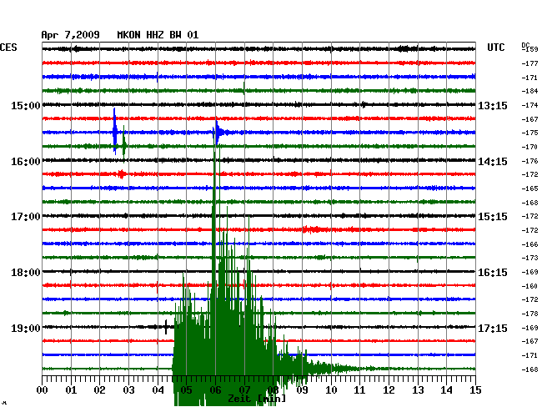Click the 'Zeit [min]' axis title
Viewport: 542px width, 412px height.
pos(257,399)
